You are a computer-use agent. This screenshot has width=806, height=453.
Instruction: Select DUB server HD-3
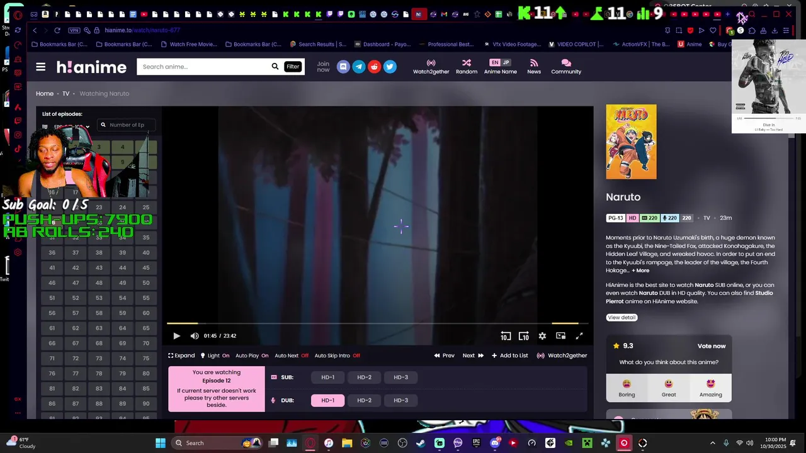[x=400, y=400]
